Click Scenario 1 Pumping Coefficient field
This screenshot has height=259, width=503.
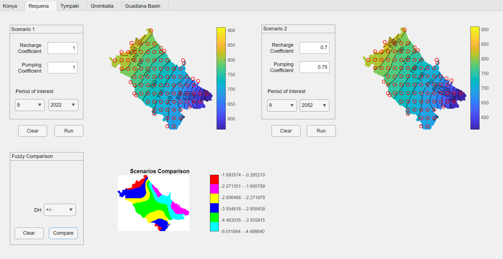pyautogui.click(x=62, y=68)
